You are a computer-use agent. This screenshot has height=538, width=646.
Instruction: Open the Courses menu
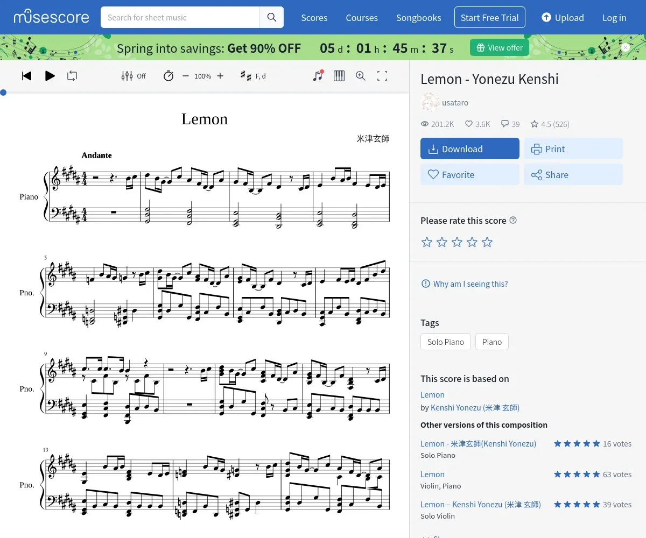tap(362, 18)
